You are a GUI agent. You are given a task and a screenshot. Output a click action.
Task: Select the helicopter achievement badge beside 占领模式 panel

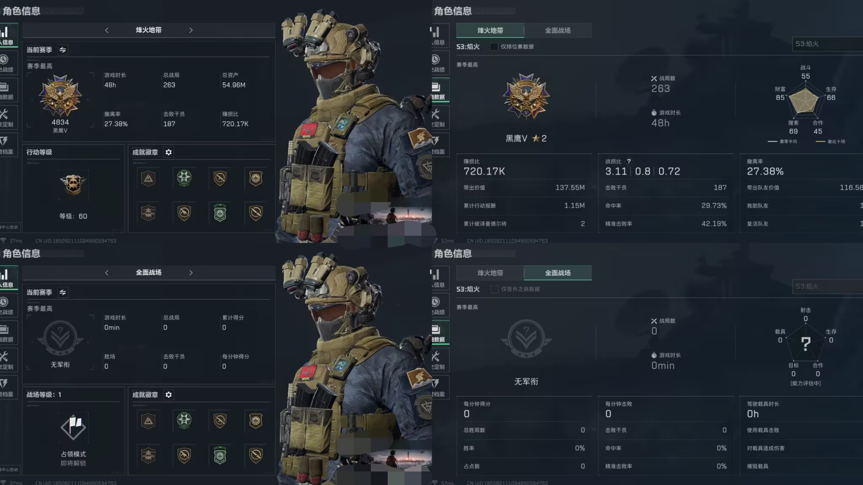coord(148,455)
